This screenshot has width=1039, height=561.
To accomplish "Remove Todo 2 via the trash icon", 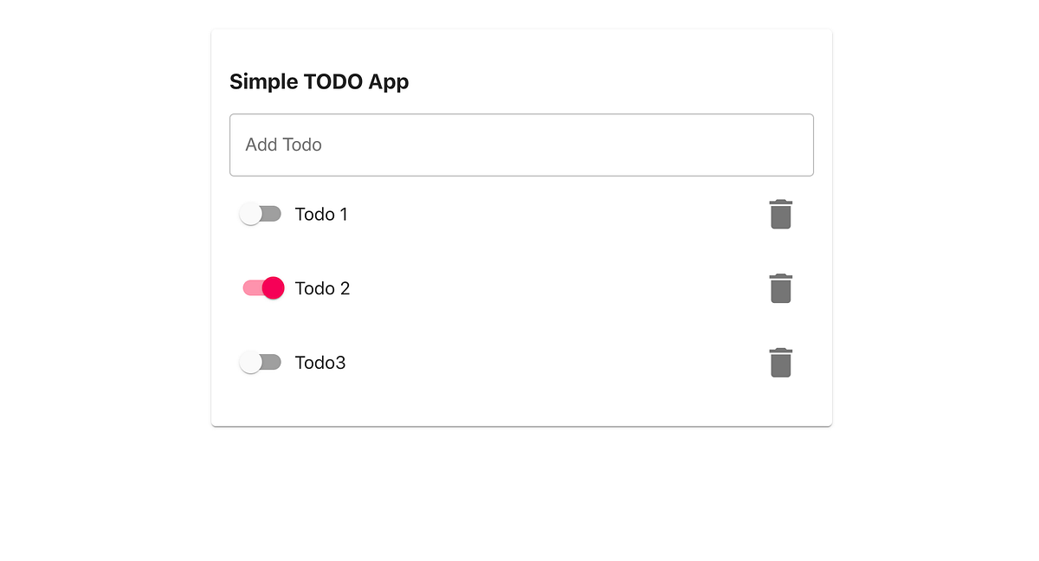I will click(781, 288).
